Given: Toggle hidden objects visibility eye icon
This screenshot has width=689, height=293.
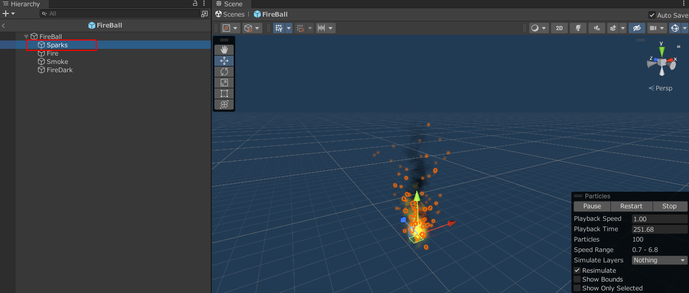Looking at the screenshot, I should point(637,28).
